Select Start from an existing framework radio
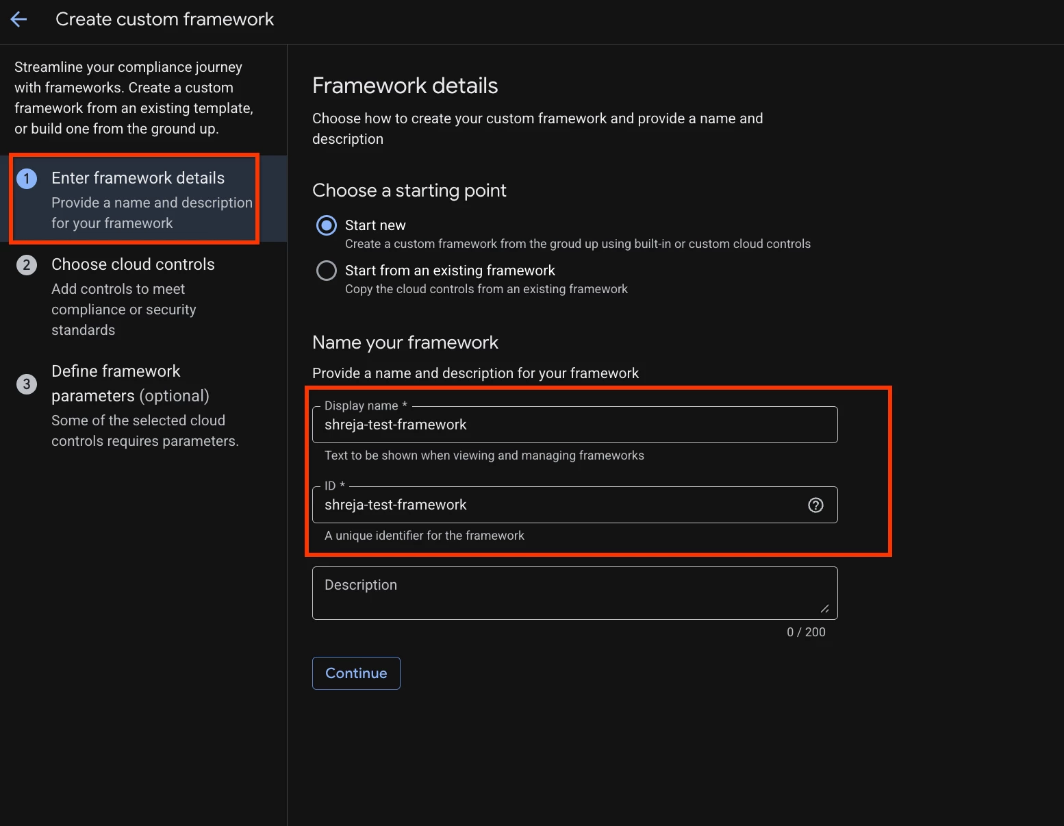Screen dimensions: 1064x826 tap(327, 271)
